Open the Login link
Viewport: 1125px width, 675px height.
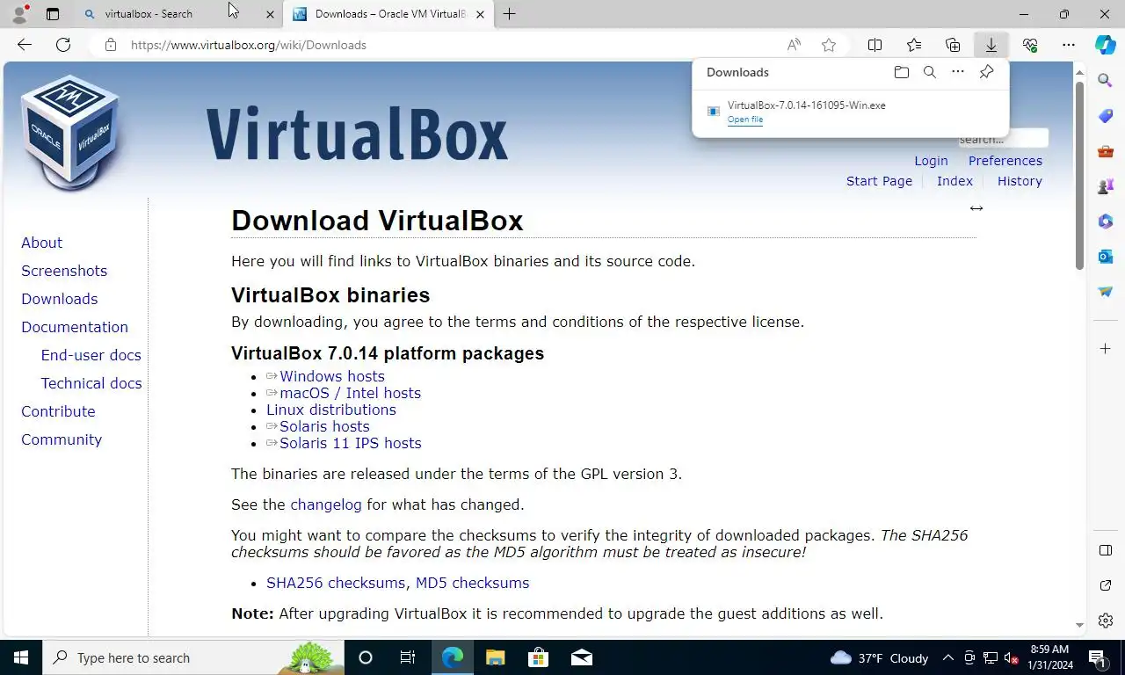931,161
